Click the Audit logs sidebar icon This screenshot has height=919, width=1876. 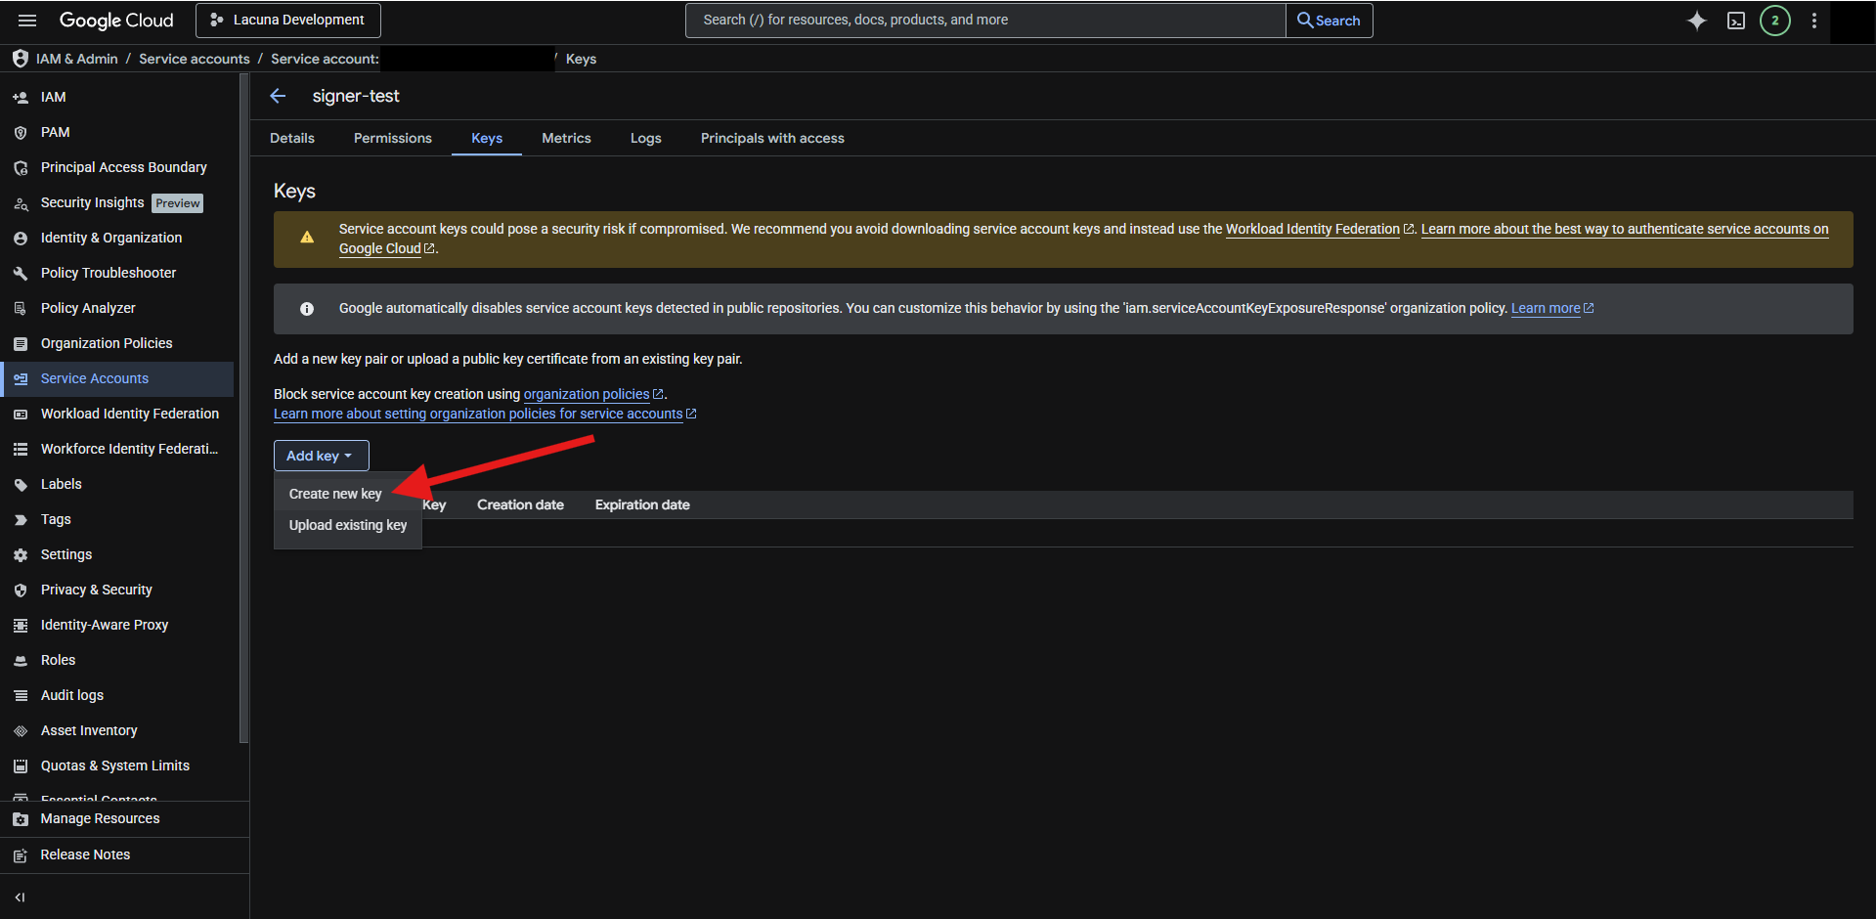pos(21,696)
